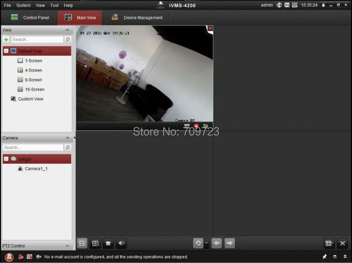Click the admin user label
Screen dimensions: 352x263
coord(267,5)
